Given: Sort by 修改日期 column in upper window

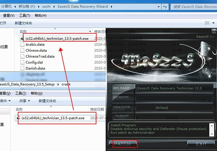Looking at the screenshot, I should [x=100, y=32].
